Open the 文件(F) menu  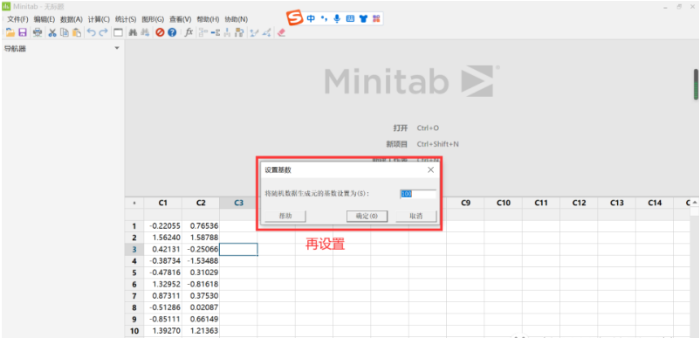point(17,19)
